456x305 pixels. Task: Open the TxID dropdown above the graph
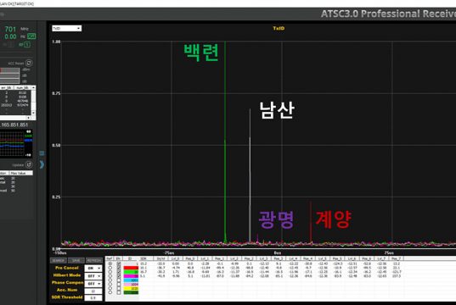pyautogui.click(x=66, y=28)
